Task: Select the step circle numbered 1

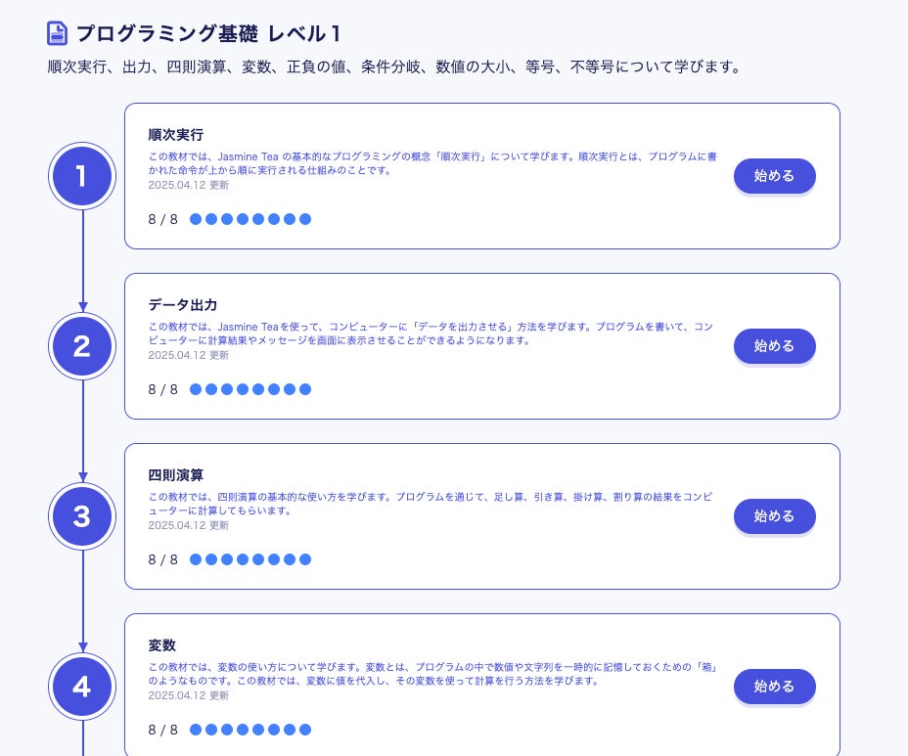Action: 82,177
